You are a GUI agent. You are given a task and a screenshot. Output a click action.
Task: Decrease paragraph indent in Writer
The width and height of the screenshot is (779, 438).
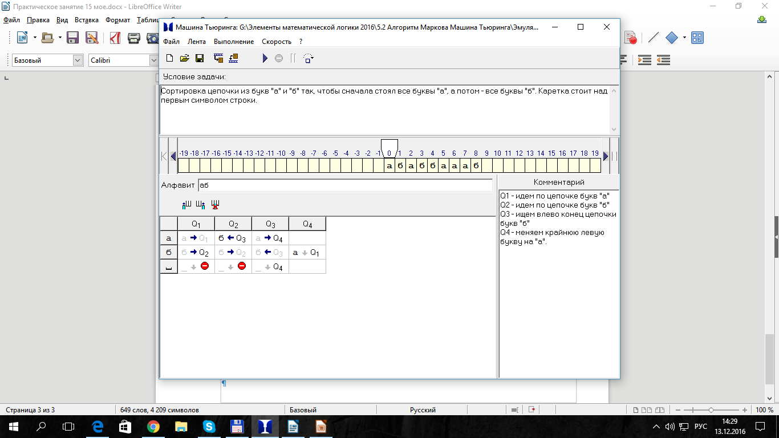pos(663,60)
